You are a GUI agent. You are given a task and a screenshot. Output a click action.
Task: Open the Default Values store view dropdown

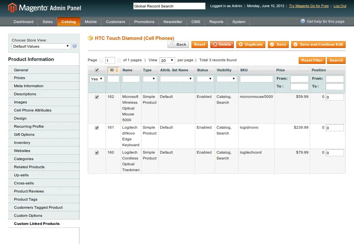coord(41,46)
